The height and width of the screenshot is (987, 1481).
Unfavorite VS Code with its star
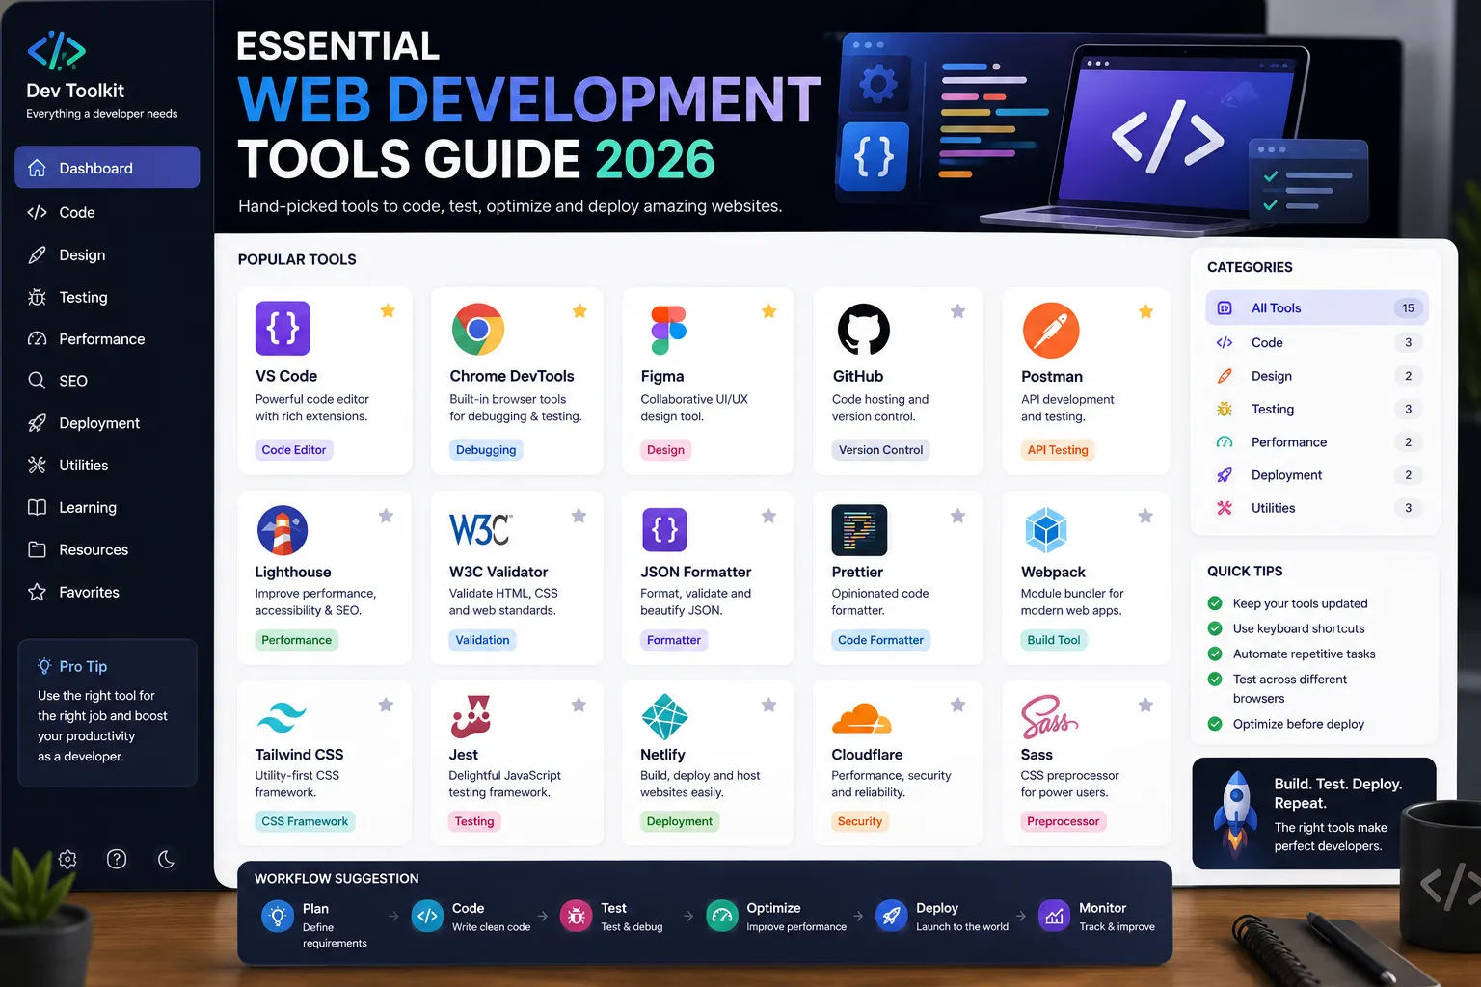click(388, 310)
